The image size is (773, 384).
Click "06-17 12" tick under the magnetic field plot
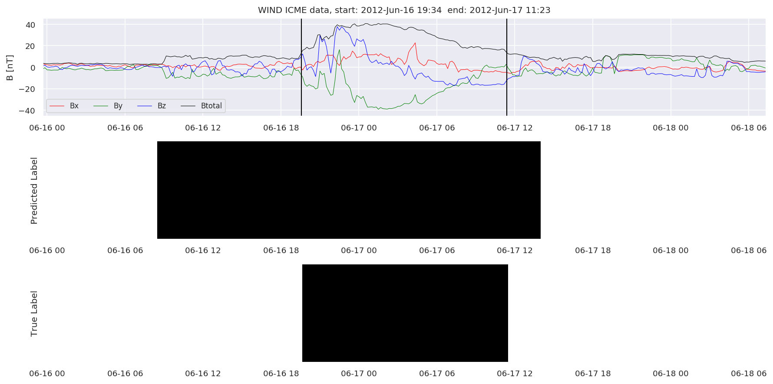point(515,128)
